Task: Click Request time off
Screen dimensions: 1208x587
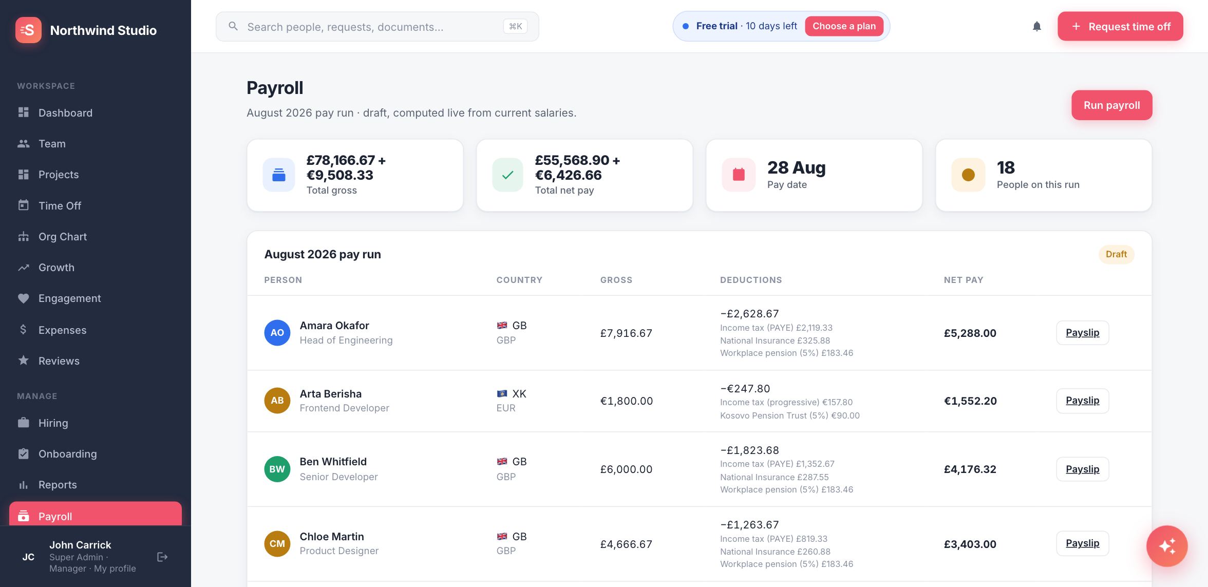Action: [x=1120, y=26]
